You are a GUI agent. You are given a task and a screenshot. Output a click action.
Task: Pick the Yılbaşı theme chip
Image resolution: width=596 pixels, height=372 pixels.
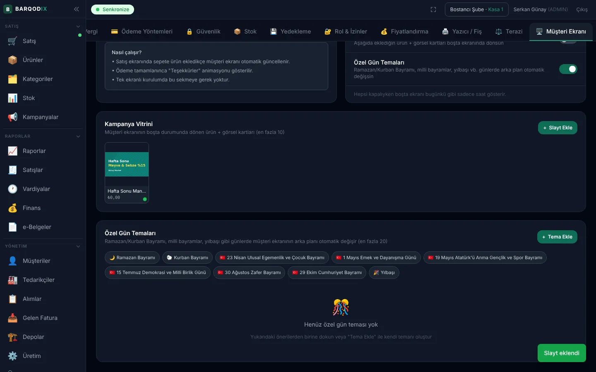[384, 272]
